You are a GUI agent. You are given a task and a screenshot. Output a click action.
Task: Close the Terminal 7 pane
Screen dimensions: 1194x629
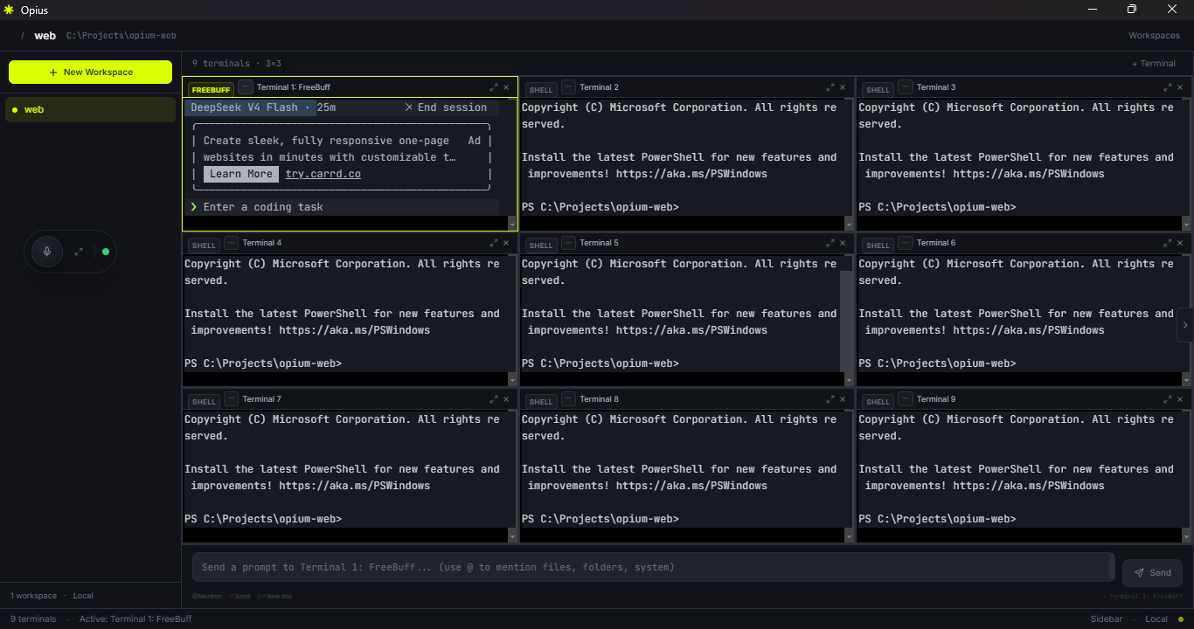(506, 399)
